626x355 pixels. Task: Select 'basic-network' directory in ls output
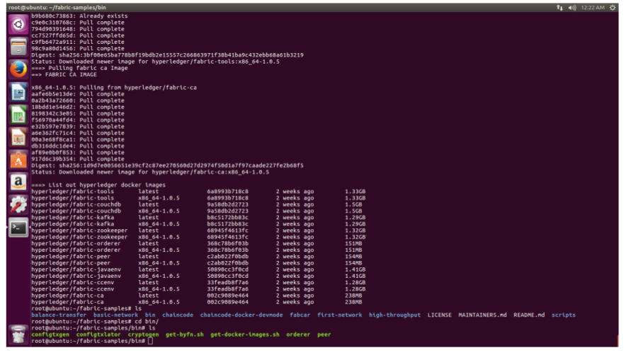[x=115, y=315]
